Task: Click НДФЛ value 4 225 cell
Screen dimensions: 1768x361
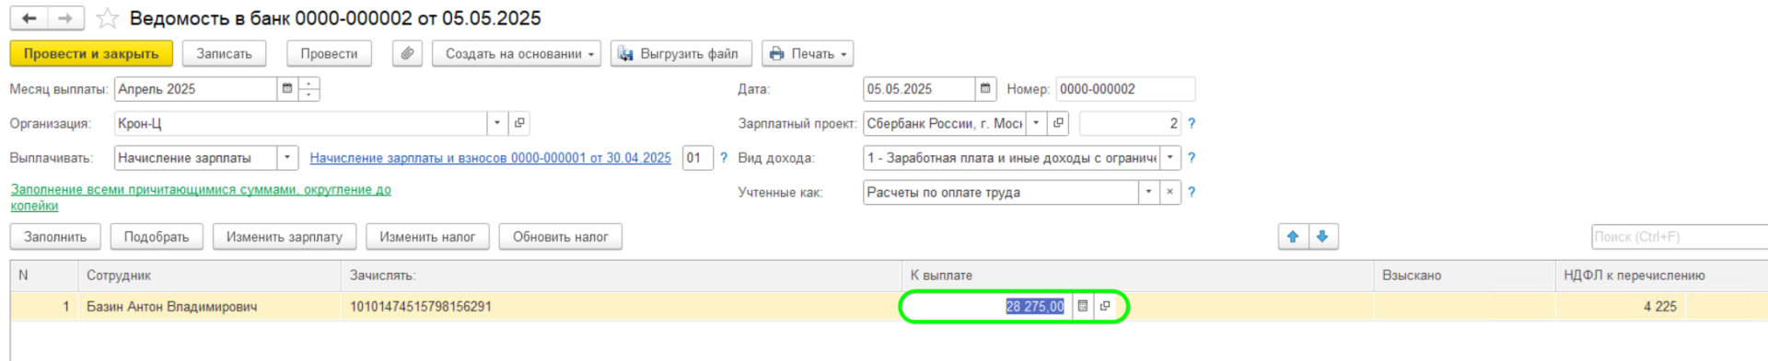Action: coord(1621,307)
